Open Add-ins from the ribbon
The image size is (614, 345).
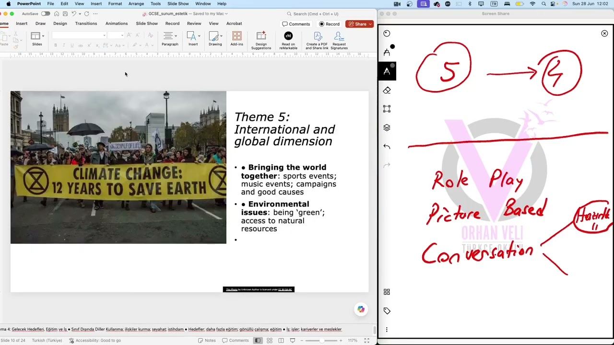pyautogui.click(x=236, y=39)
